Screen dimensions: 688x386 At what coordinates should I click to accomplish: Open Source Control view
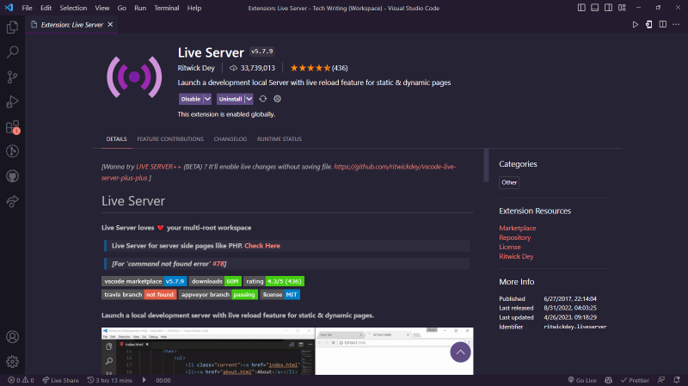12,77
